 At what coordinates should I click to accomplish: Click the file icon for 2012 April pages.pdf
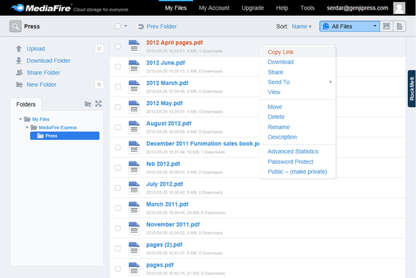(x=134, y=46)
